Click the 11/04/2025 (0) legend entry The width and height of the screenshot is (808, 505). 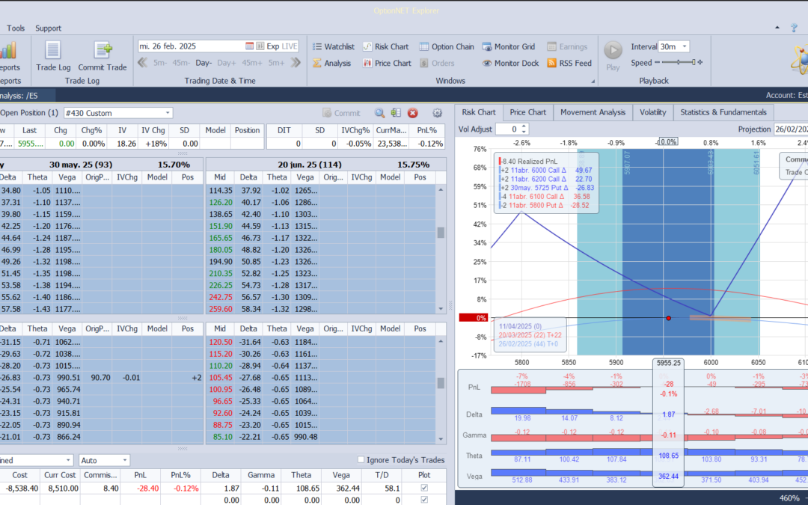pos(520,326)
